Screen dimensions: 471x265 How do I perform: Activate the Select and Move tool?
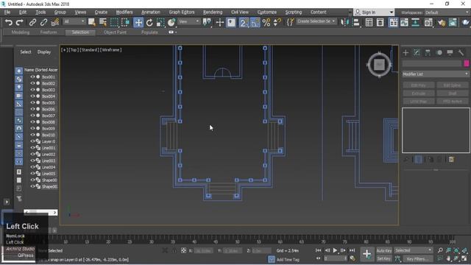click(x=138, y=22)
